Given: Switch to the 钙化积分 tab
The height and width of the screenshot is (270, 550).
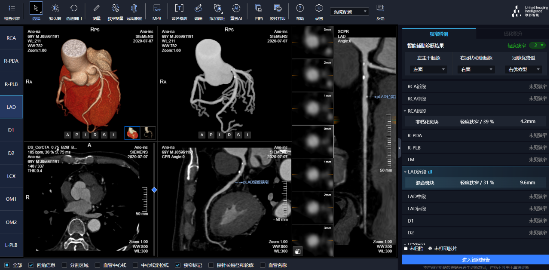Looking at the screenshot, I should [513, 34].
